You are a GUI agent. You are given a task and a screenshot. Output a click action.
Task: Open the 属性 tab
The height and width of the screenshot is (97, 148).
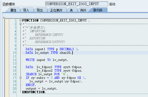click(13, 10)
